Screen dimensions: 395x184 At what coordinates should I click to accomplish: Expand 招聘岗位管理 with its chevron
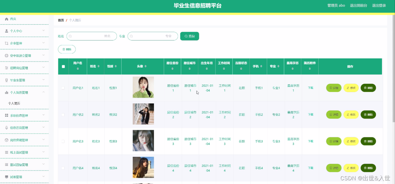(x=44, y=68)
